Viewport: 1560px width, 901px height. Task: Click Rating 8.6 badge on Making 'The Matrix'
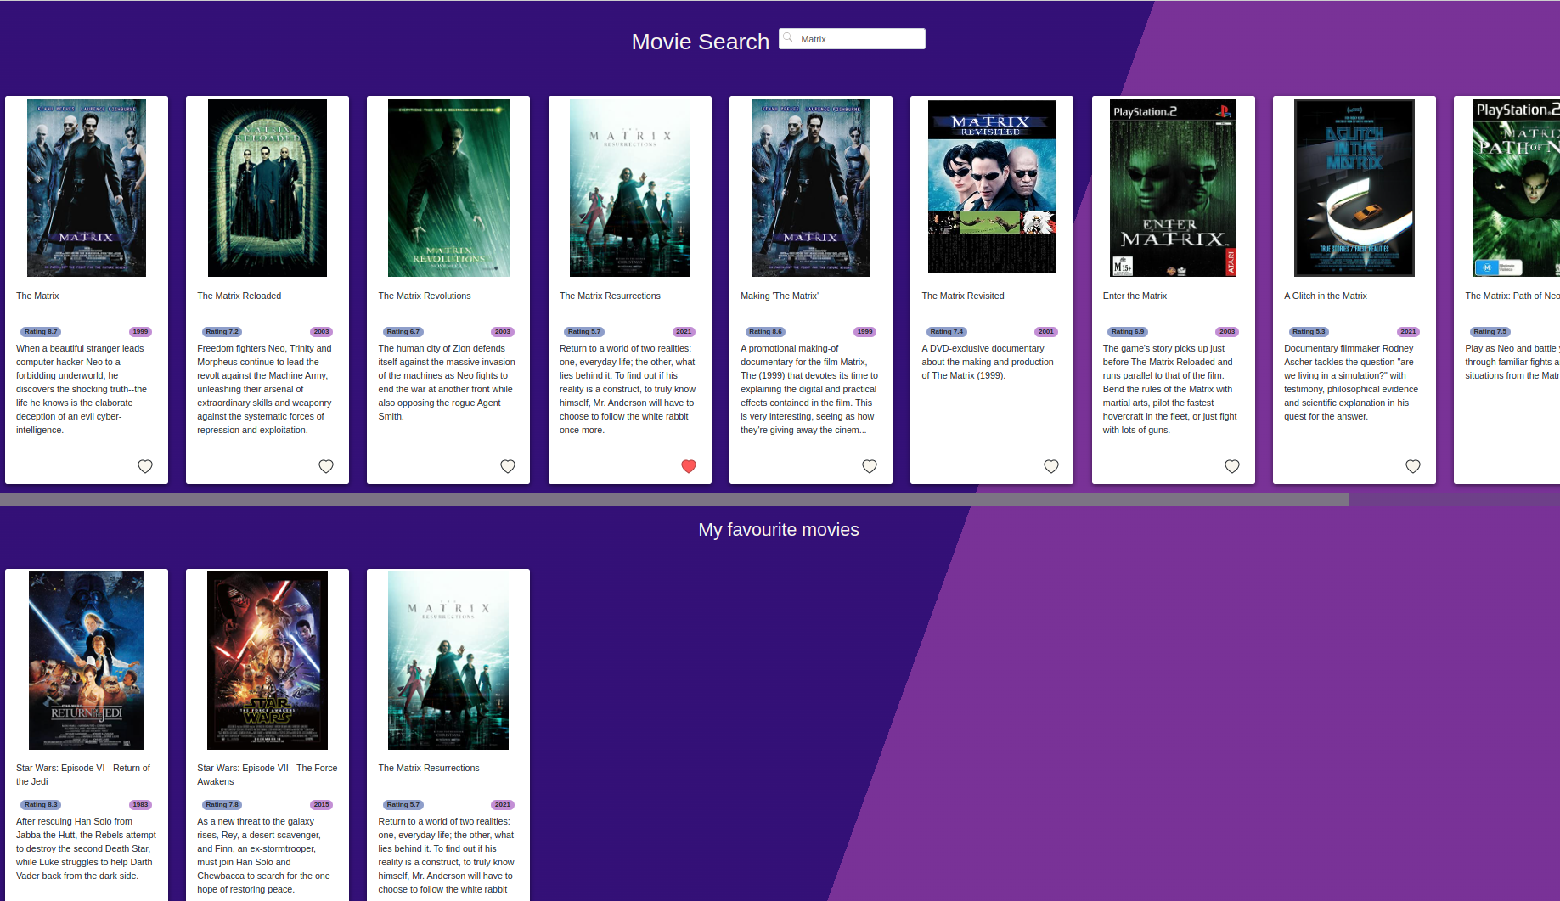click(765, 332)
